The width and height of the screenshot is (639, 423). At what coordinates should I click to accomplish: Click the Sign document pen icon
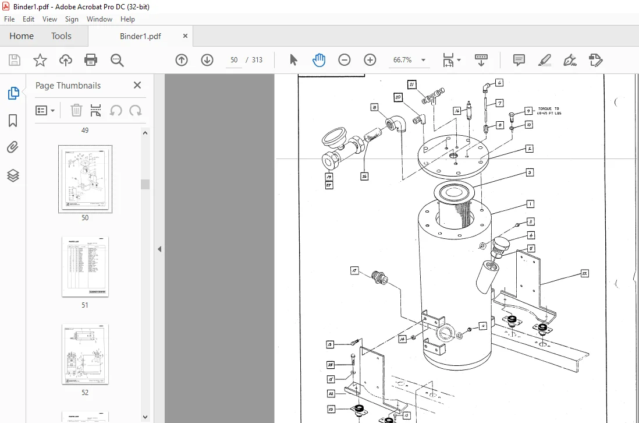pyautogui.click(x=570, y=60)
